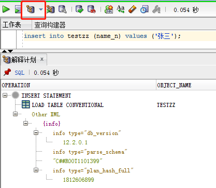Close the 解释计划 tab
This screenshot has width=216, height=188.
click(x=42, y=59)
